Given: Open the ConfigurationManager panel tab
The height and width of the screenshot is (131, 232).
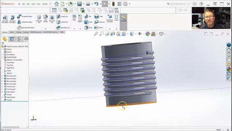Looking at the screenshot, I should pyautogui.click(x=19, y=39).
